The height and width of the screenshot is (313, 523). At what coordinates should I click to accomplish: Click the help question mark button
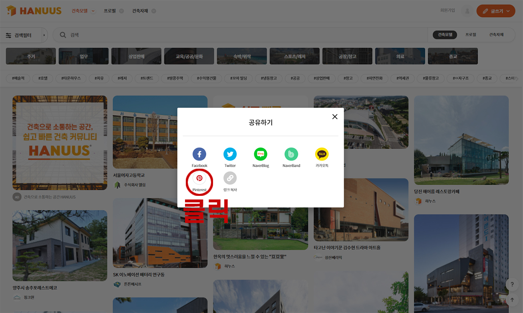point(512,285)
